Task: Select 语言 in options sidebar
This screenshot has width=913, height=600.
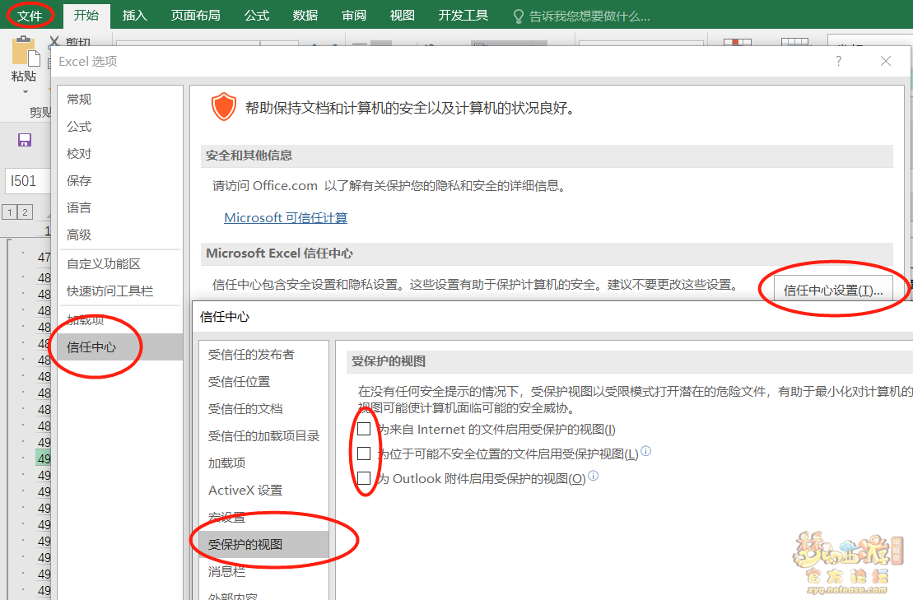Action: [x=120, y=207]
